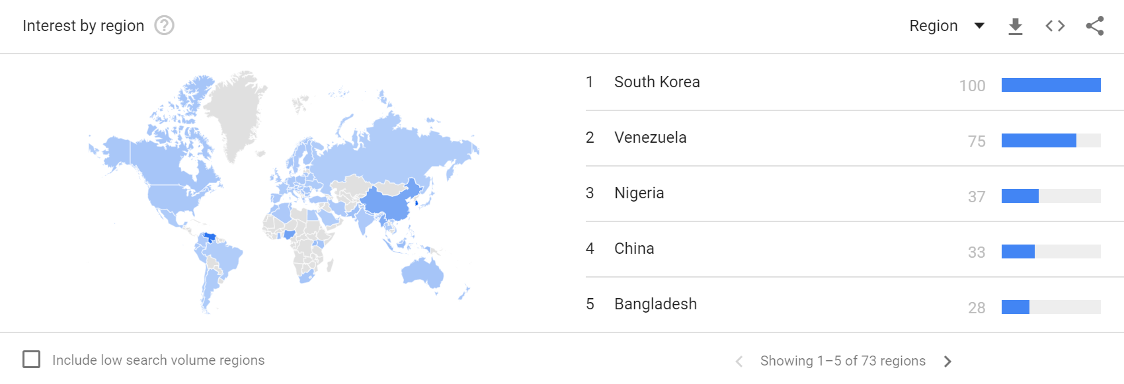Go to the next page of regions
This screenshot has width=1124, height=384.
(947, 361)
